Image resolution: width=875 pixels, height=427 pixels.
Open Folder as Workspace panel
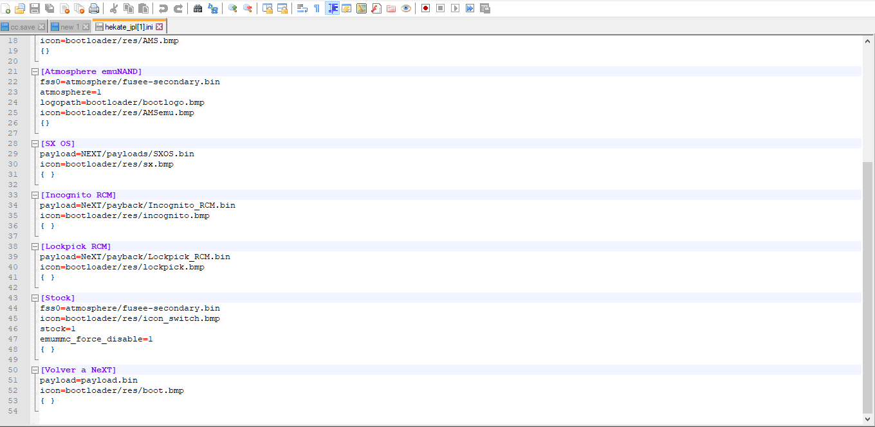click(391, 8)
